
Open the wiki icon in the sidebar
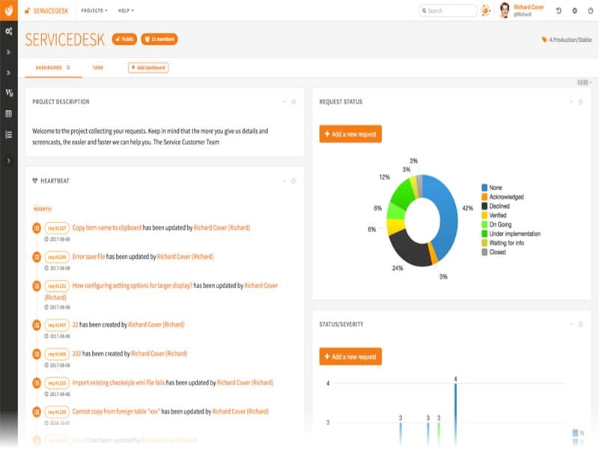[x=9, y=94]
